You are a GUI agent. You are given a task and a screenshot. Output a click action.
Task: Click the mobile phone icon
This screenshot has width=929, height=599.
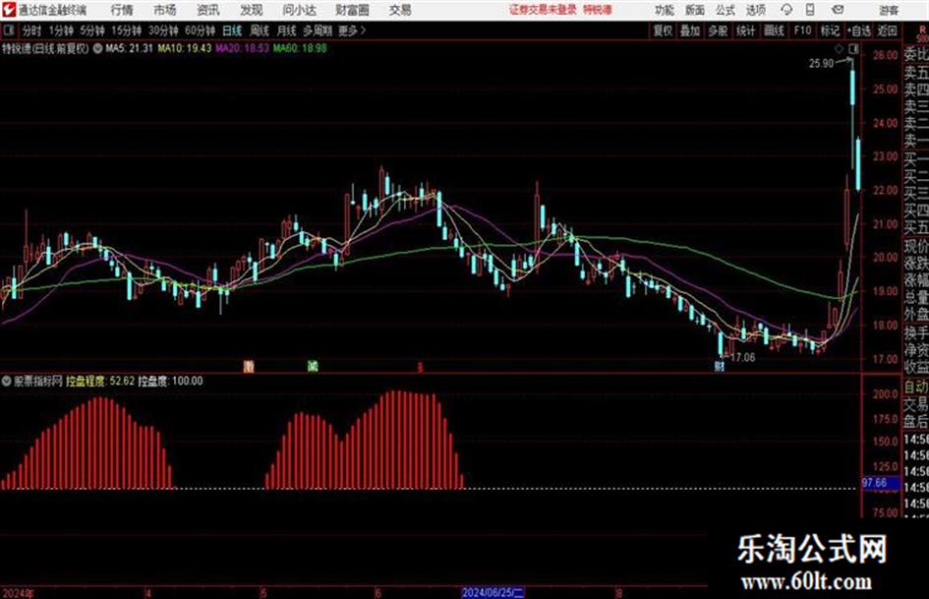810,10
